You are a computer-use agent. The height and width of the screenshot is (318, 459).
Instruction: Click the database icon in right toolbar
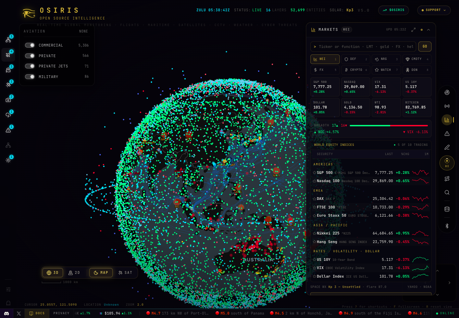click(x=447, y=209)
